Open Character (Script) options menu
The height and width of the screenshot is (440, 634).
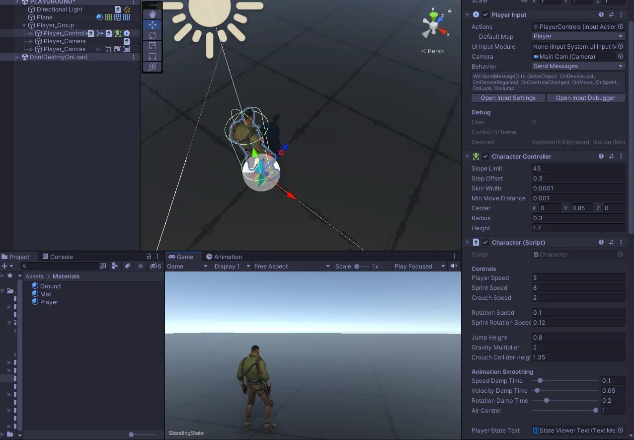621,242
